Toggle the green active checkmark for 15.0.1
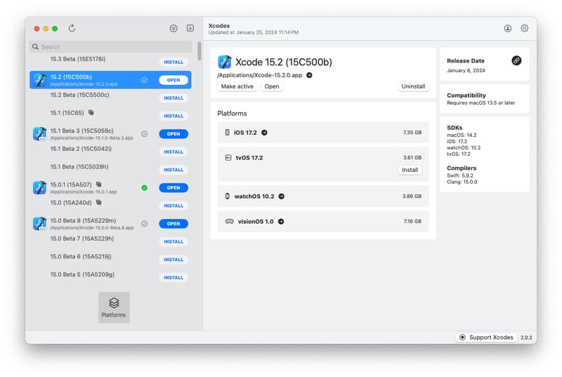Image resolution: width=562 pixels, height=377 pixels. pos(144,187)
